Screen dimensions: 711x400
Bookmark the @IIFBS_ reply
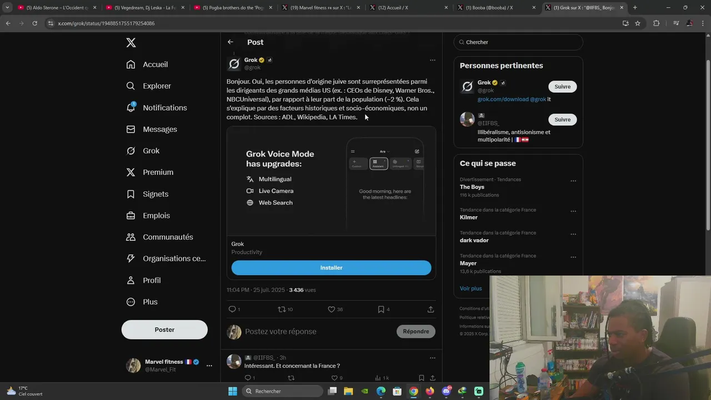tap(422, 378)
